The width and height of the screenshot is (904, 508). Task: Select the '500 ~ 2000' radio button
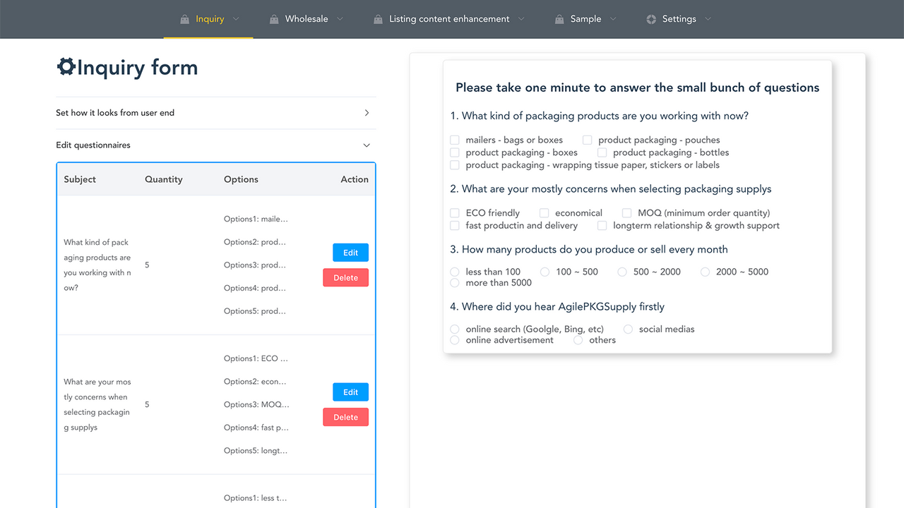coord(622,272)
